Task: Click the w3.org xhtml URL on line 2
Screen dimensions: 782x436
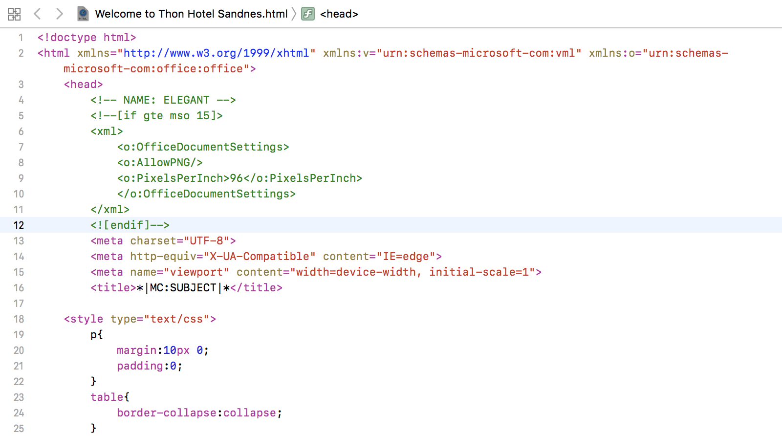Action: pos(216,53)
